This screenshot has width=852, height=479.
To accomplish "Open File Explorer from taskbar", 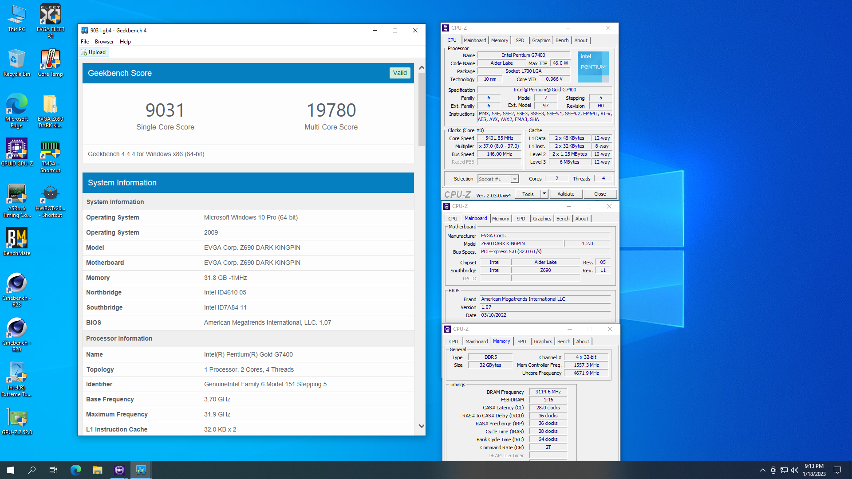I will click(x=97, y=470).
